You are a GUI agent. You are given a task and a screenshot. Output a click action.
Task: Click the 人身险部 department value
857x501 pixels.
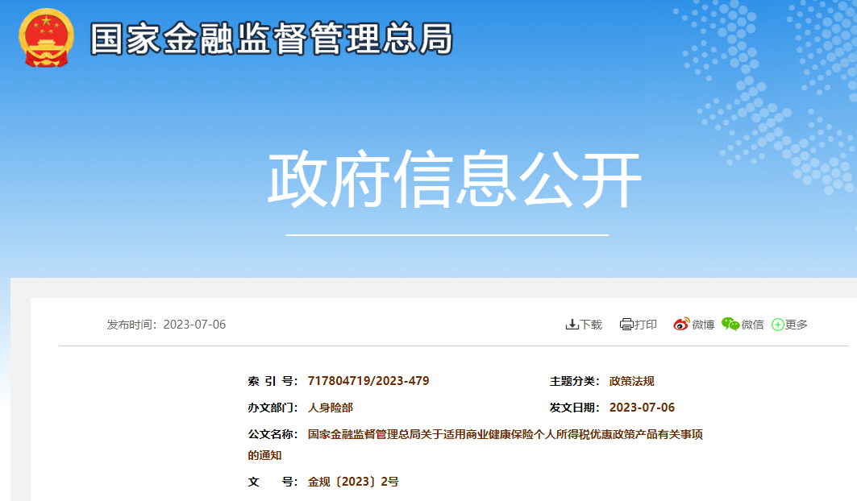pyautogui.click(x=330, y=408)
